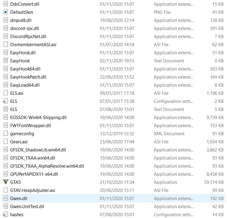This screenshot has height=218, width=227.
Task: Click the ELS text document icon
Action: click(6, 109)
